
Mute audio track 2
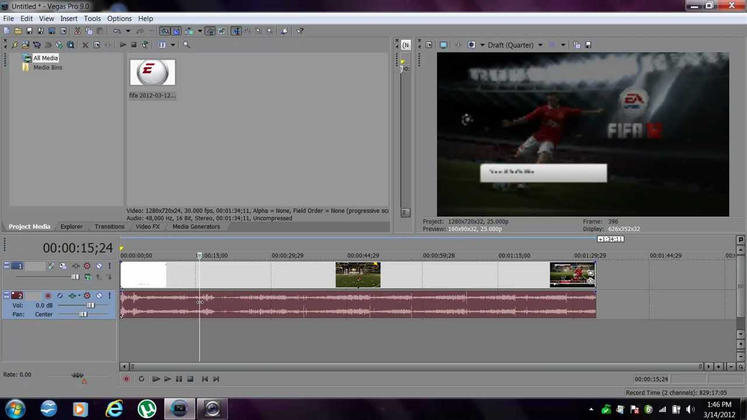(99, 296)
